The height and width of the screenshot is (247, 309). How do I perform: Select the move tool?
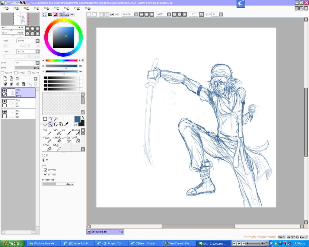pyautogui.click(x=45, y=124)
